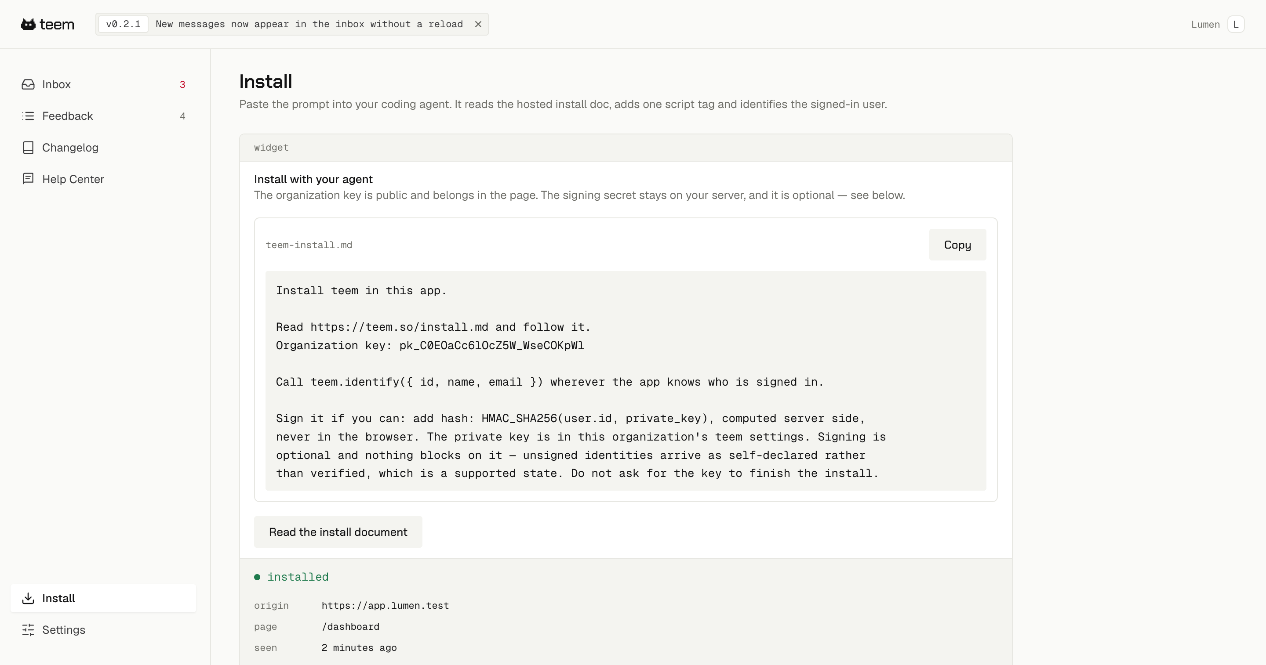Click the seen value '2 minutes ago'

[359, 648]
